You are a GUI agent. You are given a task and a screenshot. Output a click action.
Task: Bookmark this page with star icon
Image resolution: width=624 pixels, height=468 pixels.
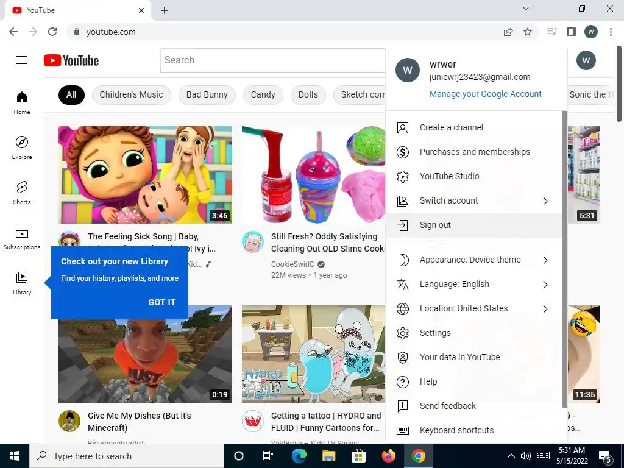point(528,32)
